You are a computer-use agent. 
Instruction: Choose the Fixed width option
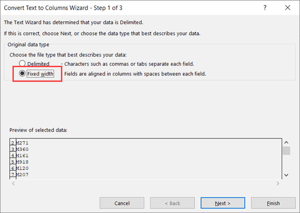click(22, 74)
